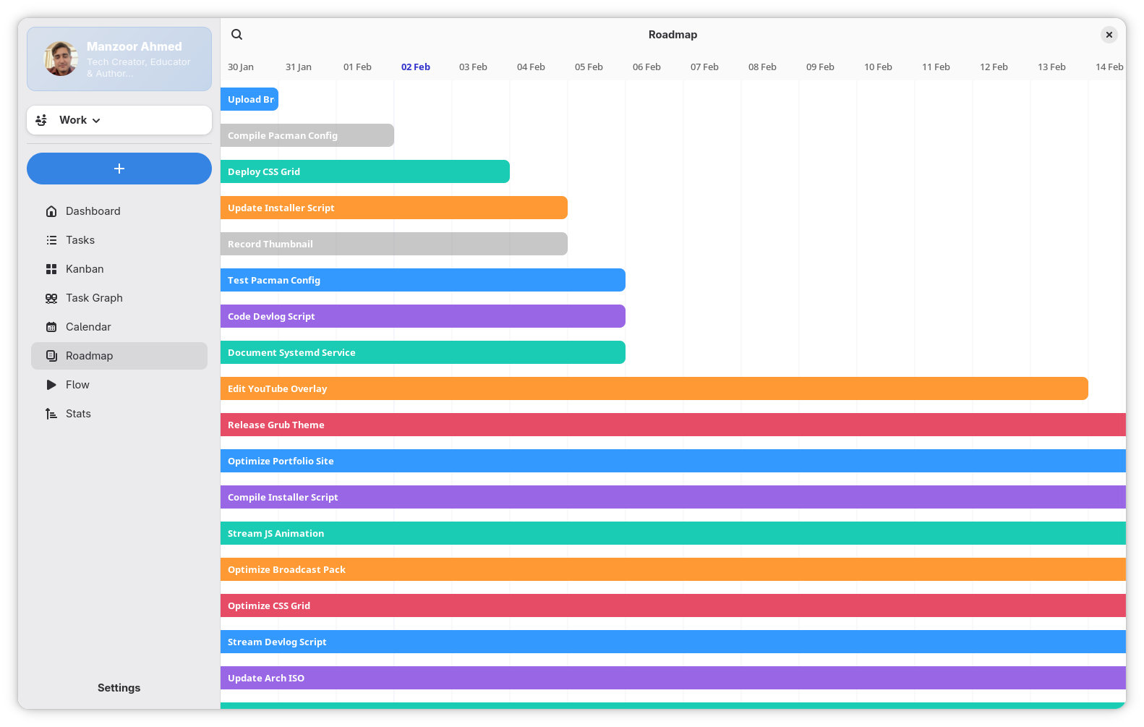Click the 13 Feb date header
This screenshot has height=727, width=1144.
tap(1051, 67)
